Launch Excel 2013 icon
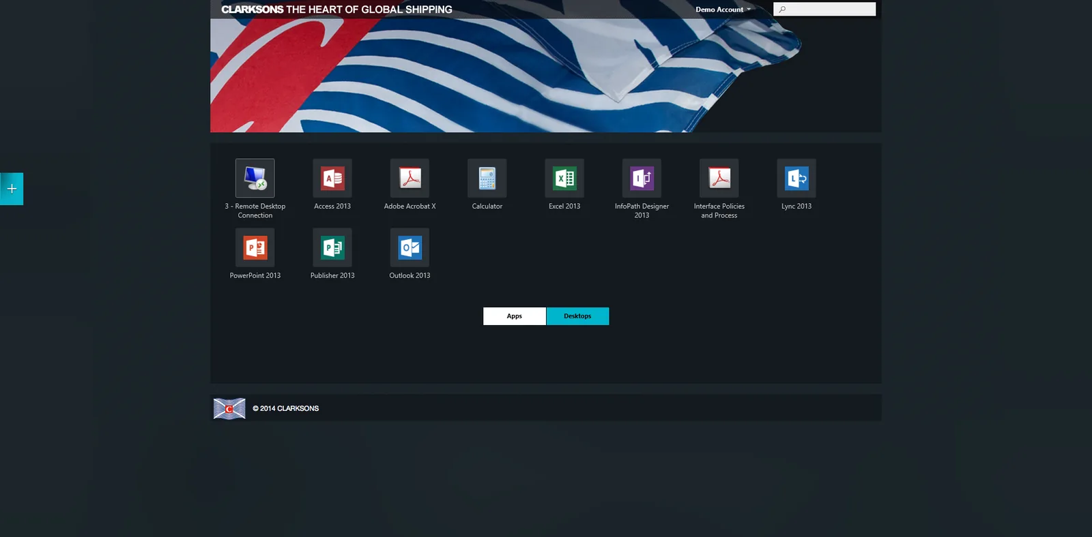This screenshot has width=1092, height=537. tap(564, 179)
